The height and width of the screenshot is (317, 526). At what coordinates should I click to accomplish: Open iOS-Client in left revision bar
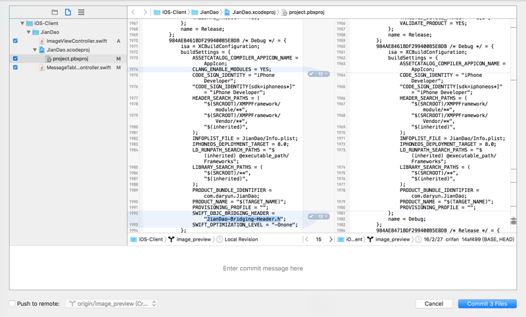click(147, 239)
